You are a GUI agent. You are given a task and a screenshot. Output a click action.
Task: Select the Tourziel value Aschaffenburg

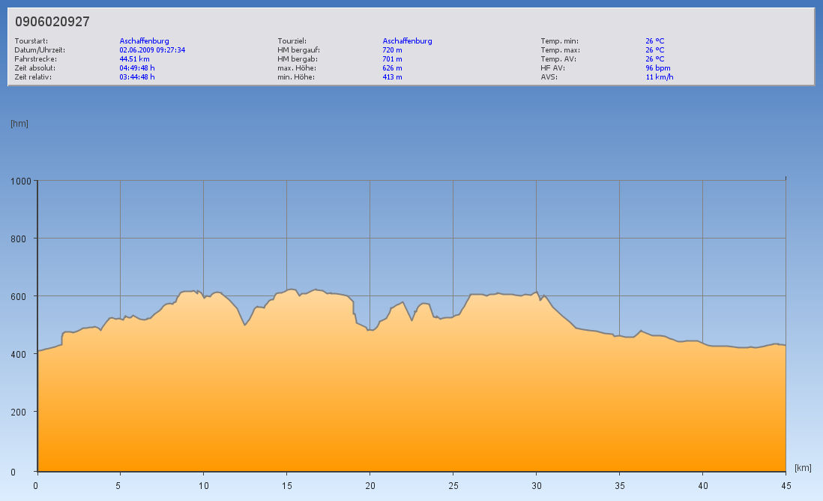tap(407, 41)
